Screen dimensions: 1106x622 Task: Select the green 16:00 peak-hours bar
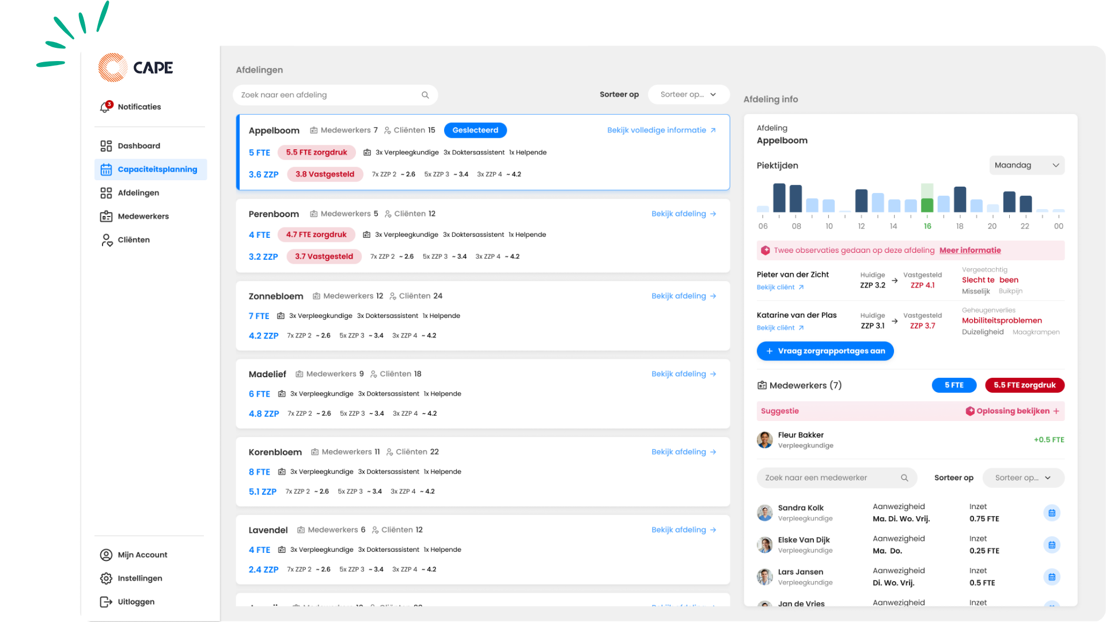coord(927,205)
